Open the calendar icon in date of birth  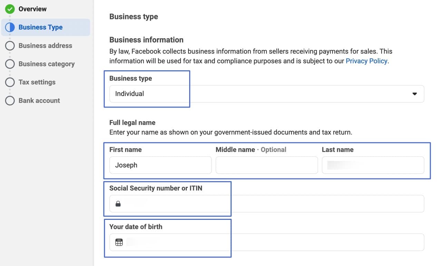(x=119, y=243)
